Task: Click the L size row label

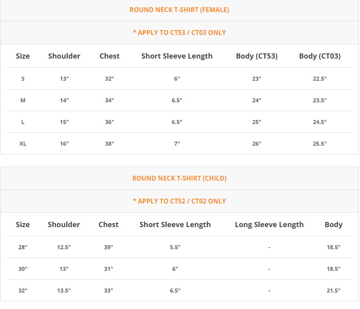Action: click(x=23, y=122)
